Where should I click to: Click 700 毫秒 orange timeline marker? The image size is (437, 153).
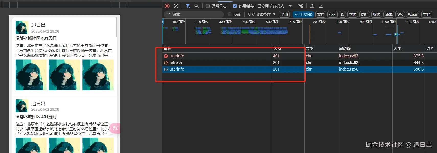coord(310,34)
